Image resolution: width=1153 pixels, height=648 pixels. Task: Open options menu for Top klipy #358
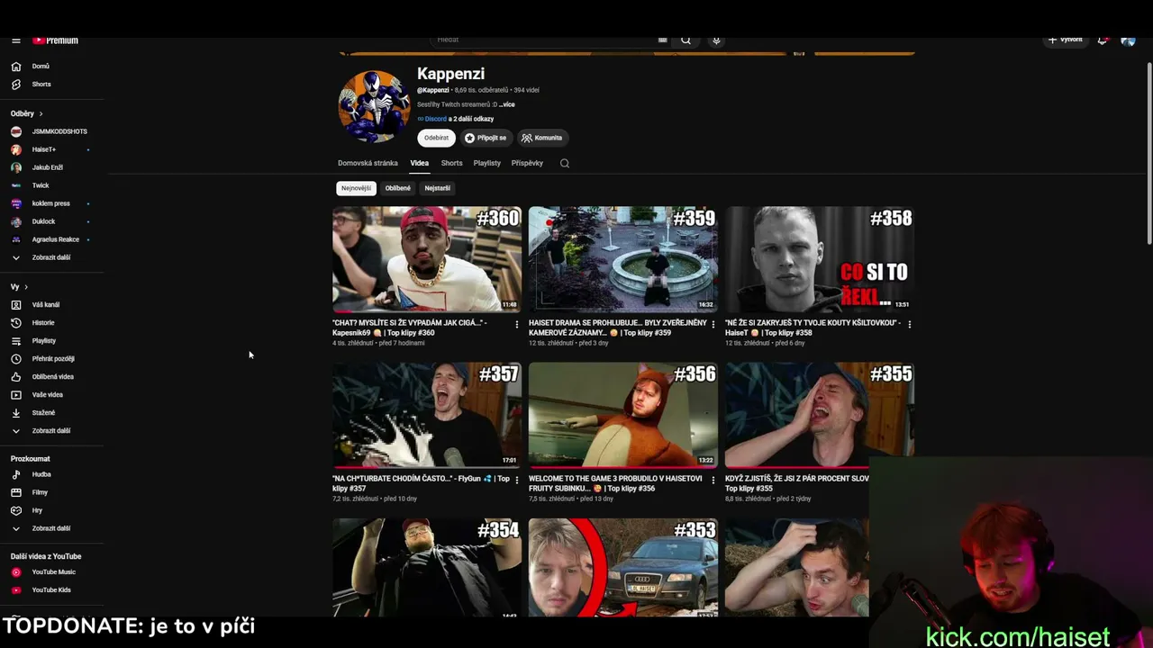coord(909,324)
